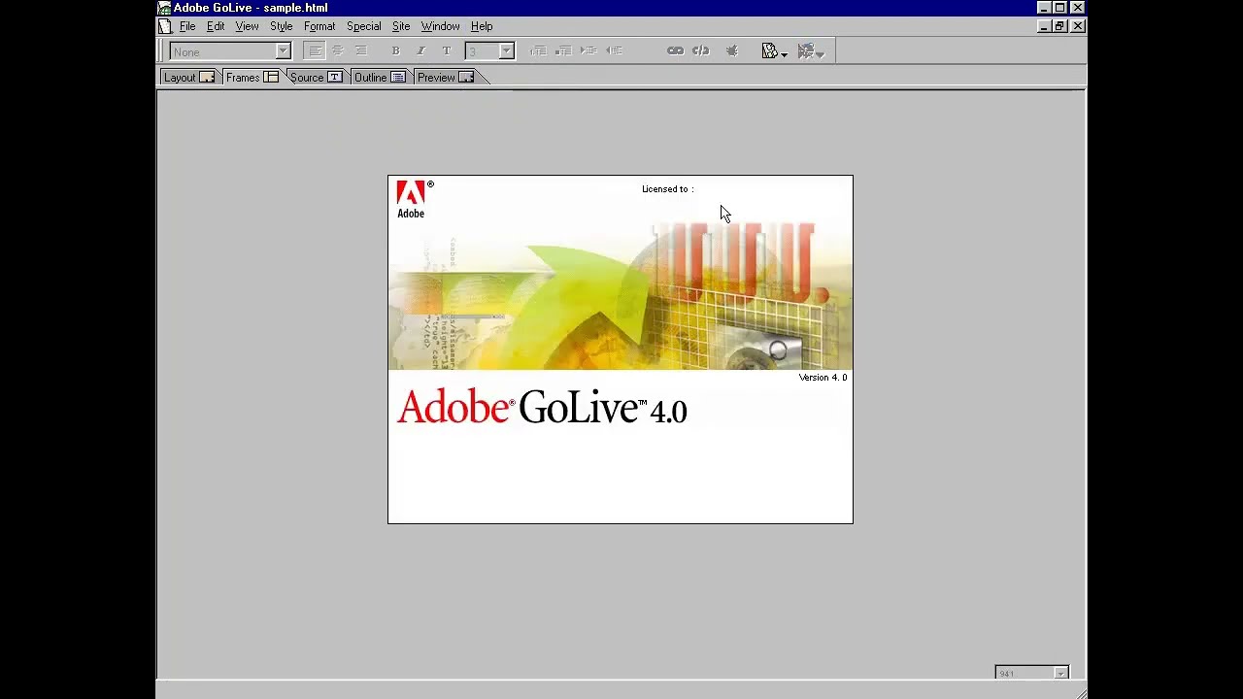Open the Show in Browser dropdown
This screenshot has width=1243, height=699.
pyautogui.click(x=775, y=51)
